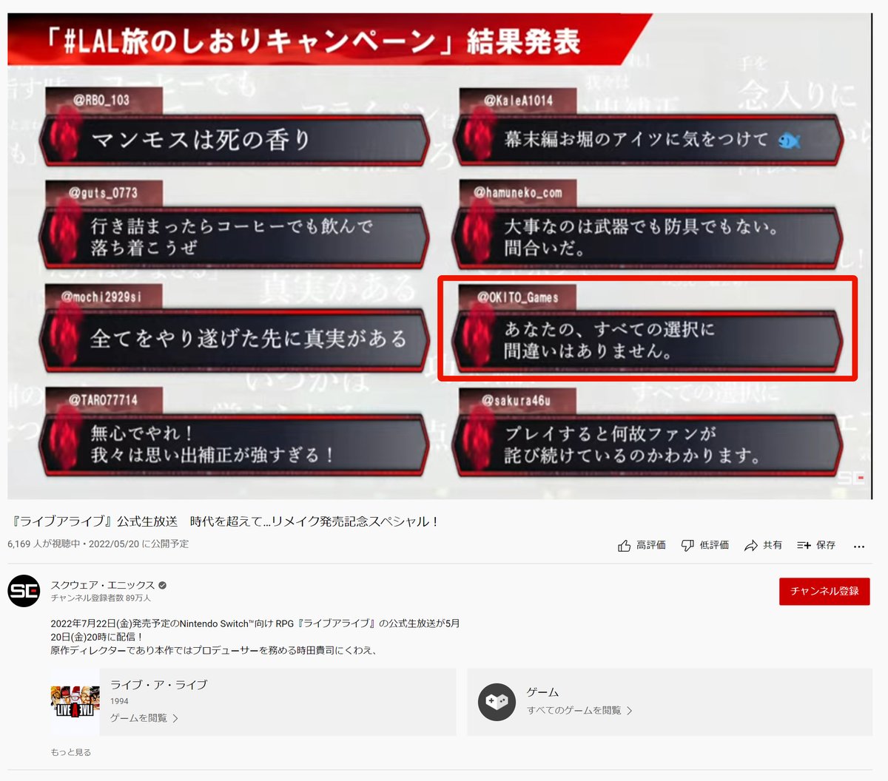Screen dimensions: 888x781
Task: Click the @KaleA1014 username in video
Action: click(519, 100)
